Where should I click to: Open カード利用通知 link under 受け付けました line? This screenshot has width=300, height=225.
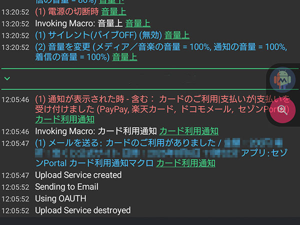65,119
